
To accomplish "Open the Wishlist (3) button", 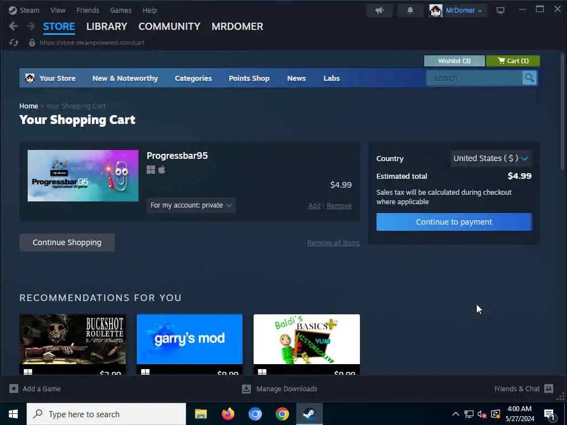I will pos(455,61).
